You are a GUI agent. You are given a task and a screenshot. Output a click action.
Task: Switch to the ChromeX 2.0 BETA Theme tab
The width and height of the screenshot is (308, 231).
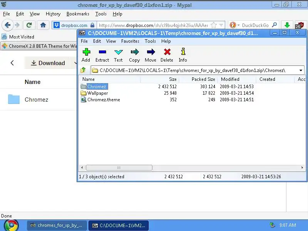tap(39, 46)
